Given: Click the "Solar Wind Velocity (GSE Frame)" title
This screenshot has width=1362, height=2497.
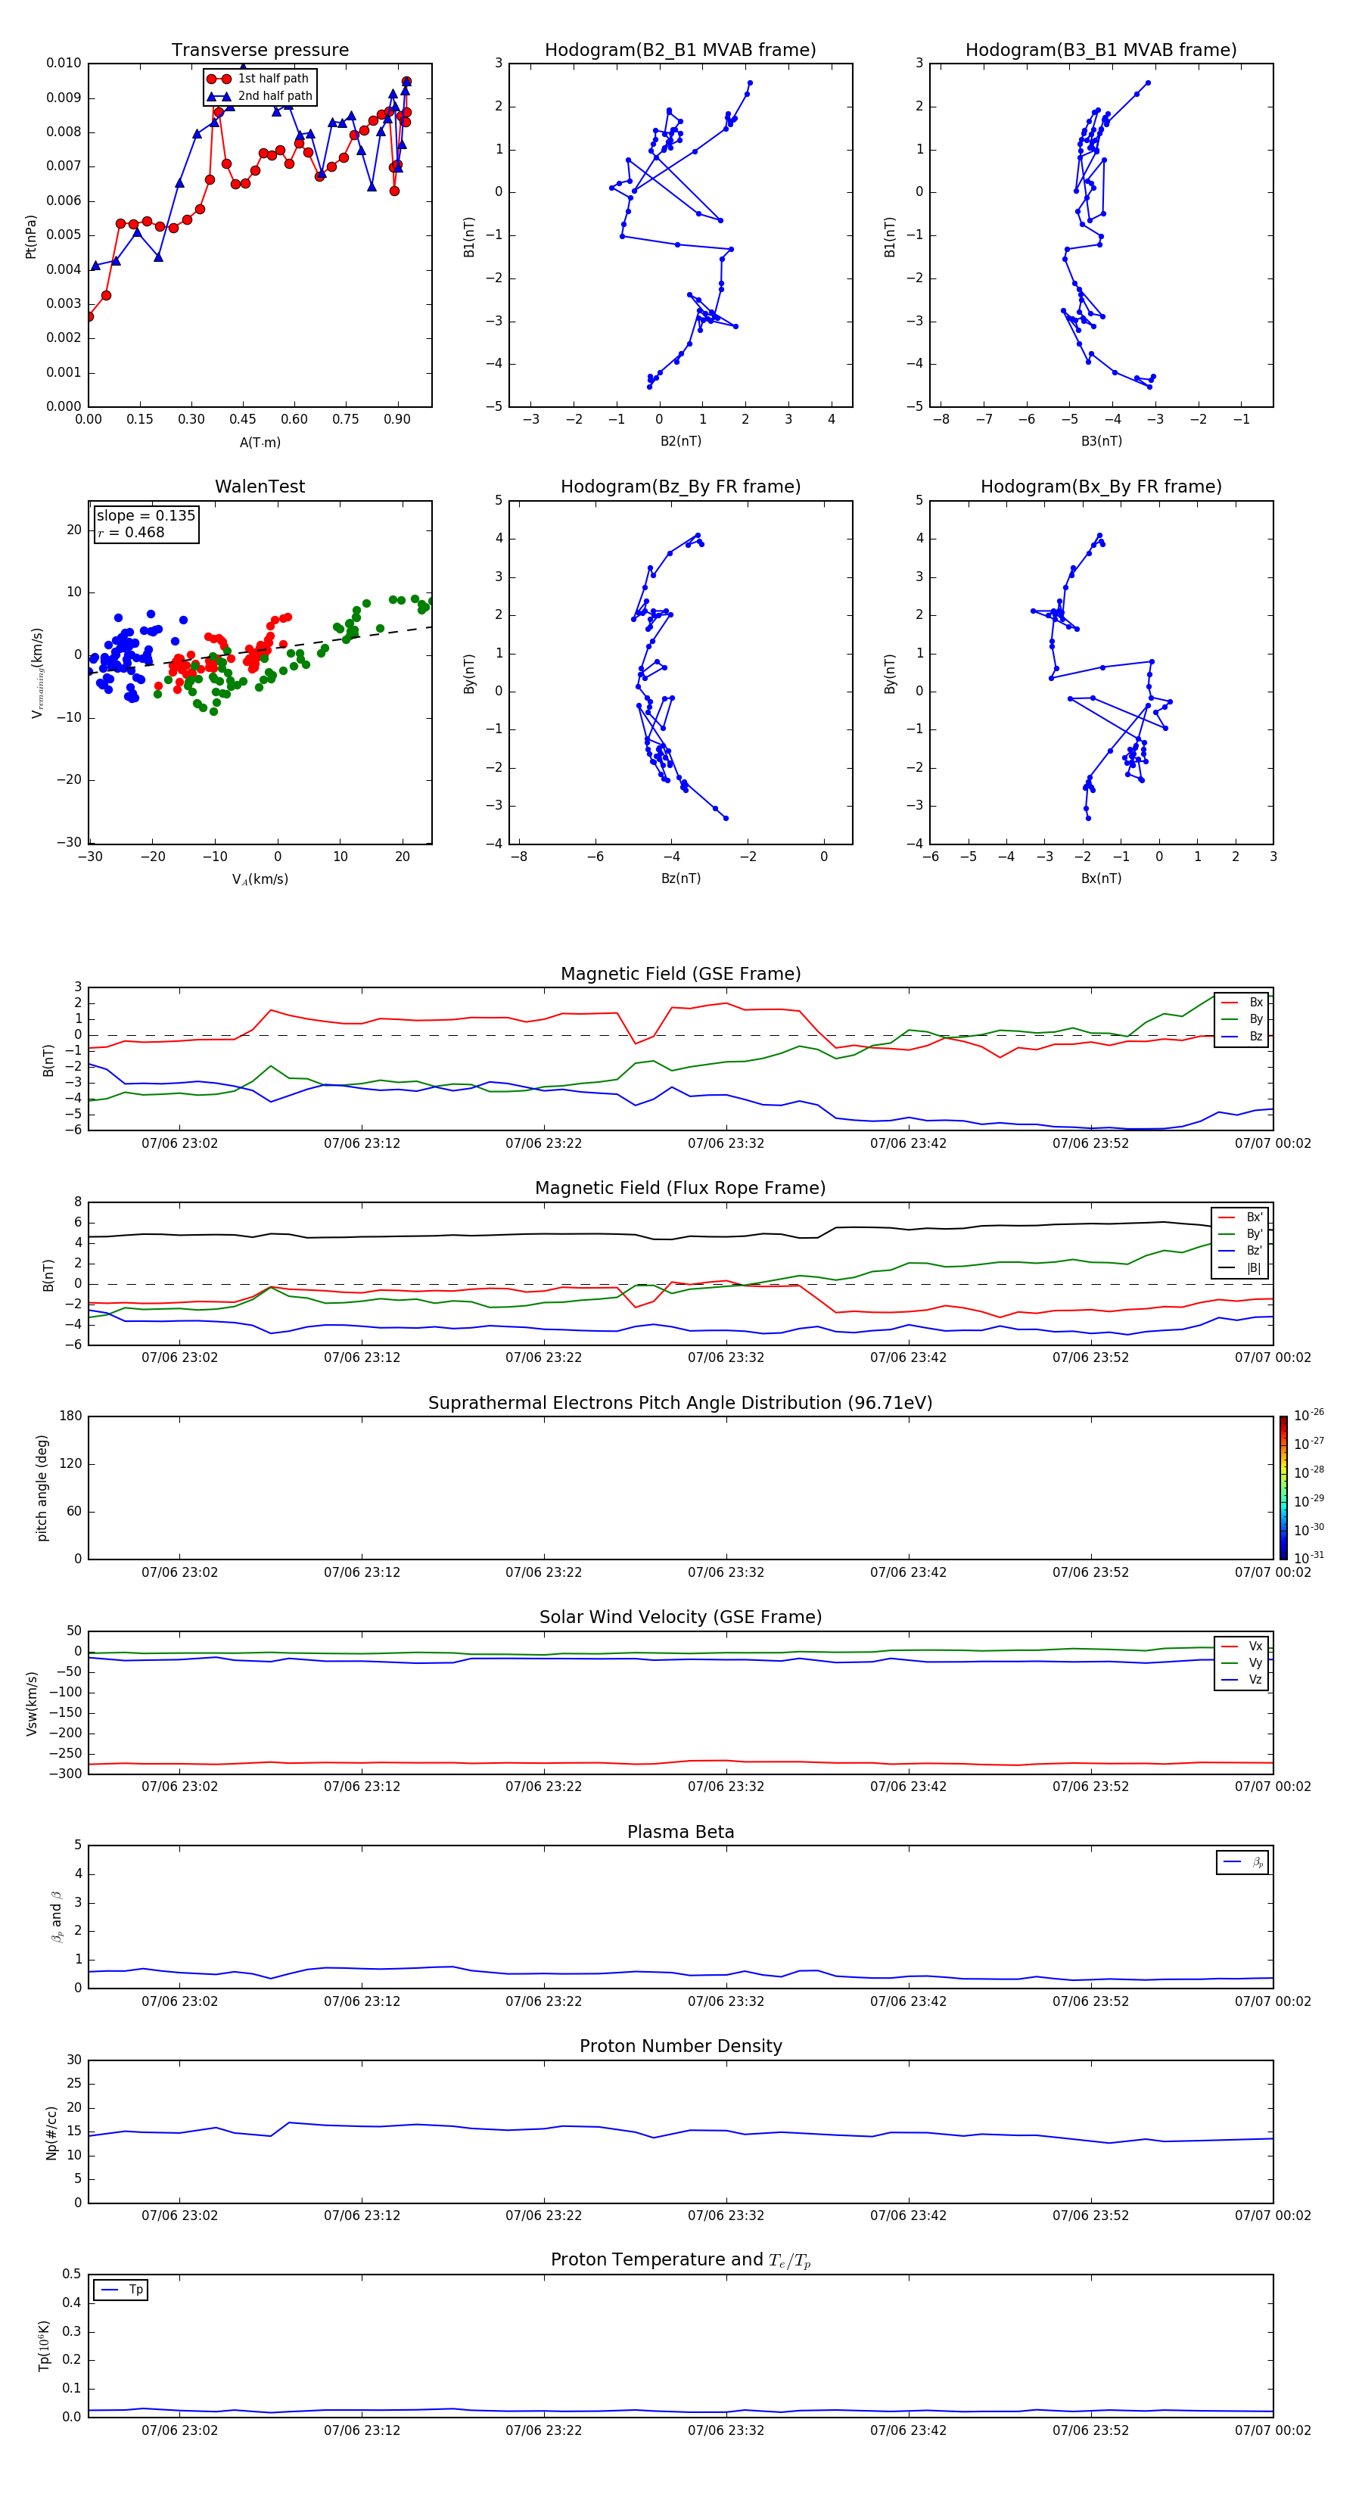Looking at the screenshot, I should [x=680, y=1617].
